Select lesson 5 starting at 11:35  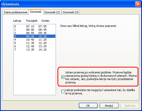[x=35, y=43]
